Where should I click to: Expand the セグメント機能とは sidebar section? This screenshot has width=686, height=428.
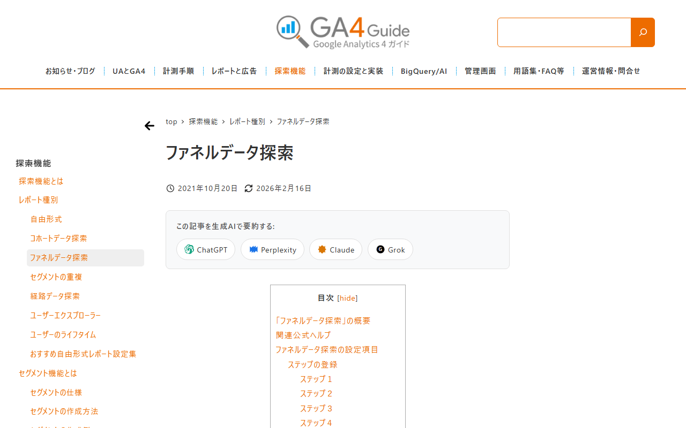point(48,373)
